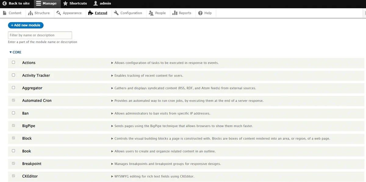This screenshot has height=182, width=366.
Task: Click the CKEditor checked checkbox
Action: [13, 176]
